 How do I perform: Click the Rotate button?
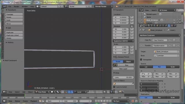pyautogui.click(x=14, y=17)
